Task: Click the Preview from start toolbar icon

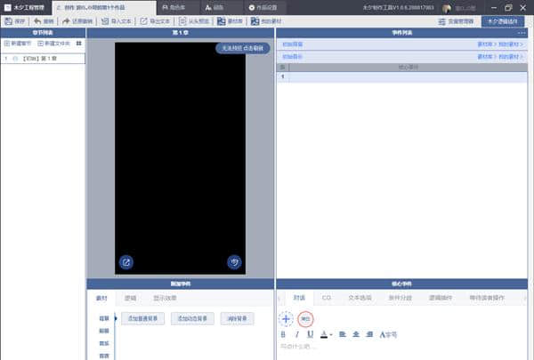Action: point(182,21)
